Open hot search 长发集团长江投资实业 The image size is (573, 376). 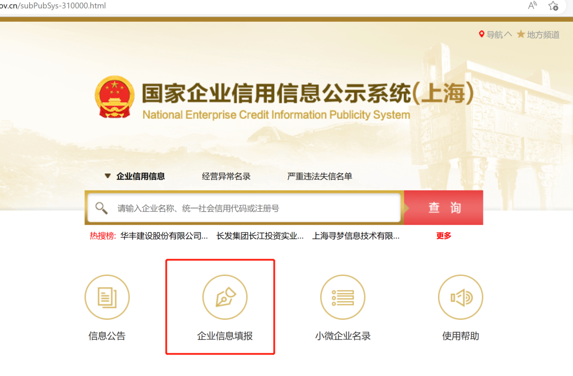pyautogui.click(x=260, y=236)
